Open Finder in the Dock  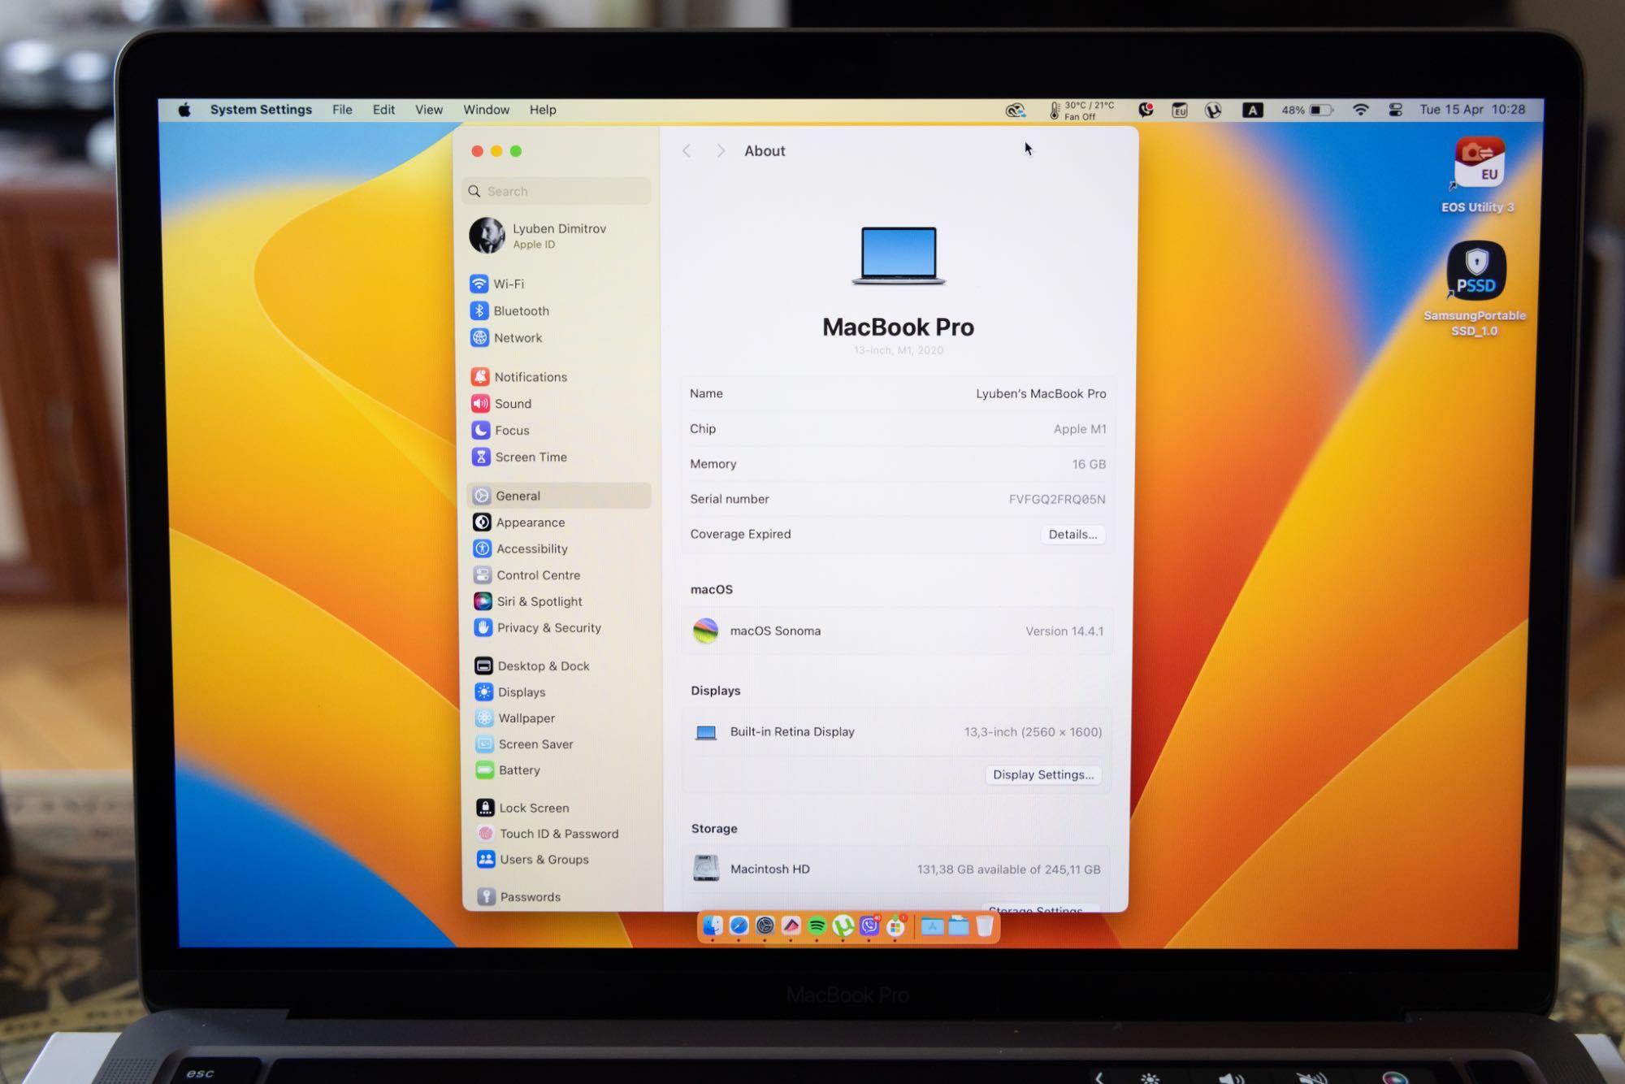tap(713, 926)
